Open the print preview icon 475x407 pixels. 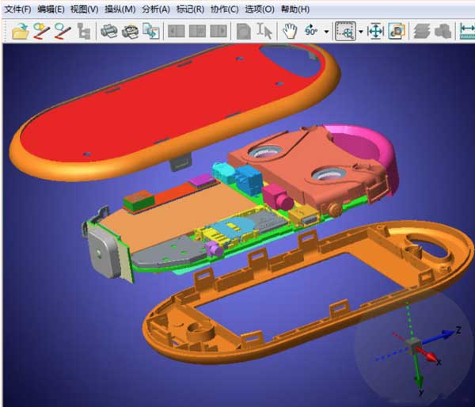click(x=130, y=31)
